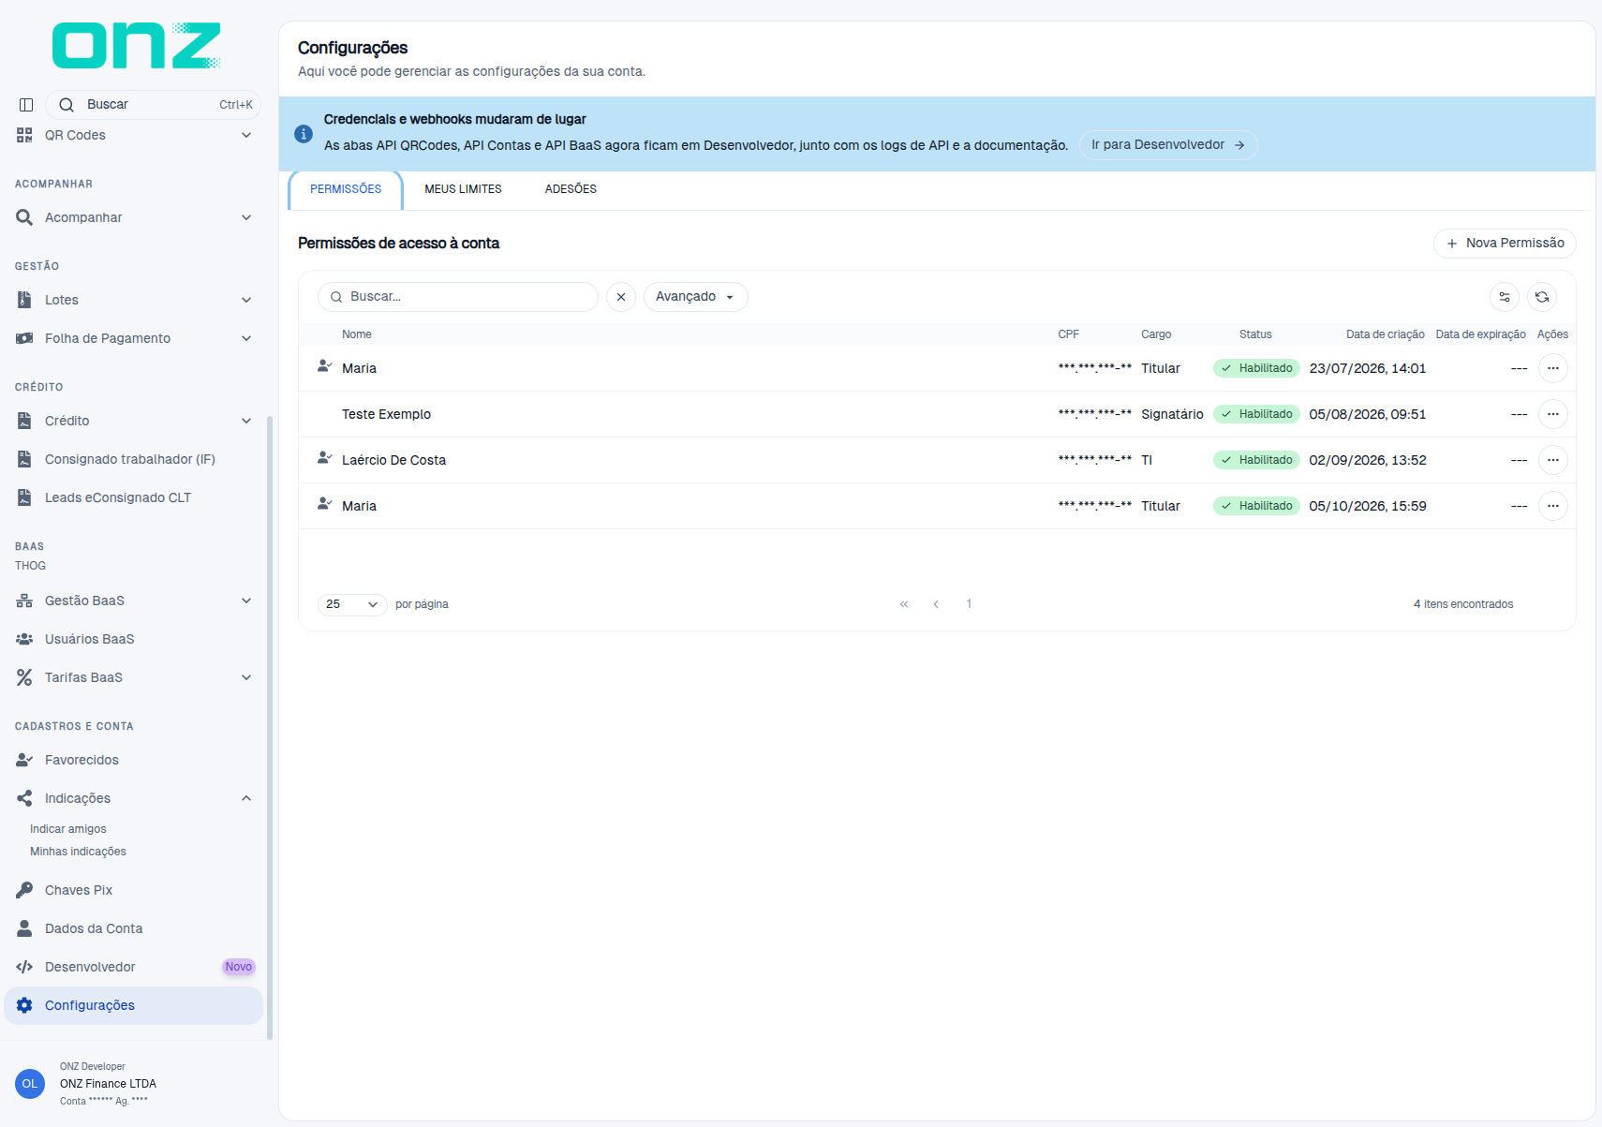Open actions menu for Teste Exemplo

point(1553,414)
